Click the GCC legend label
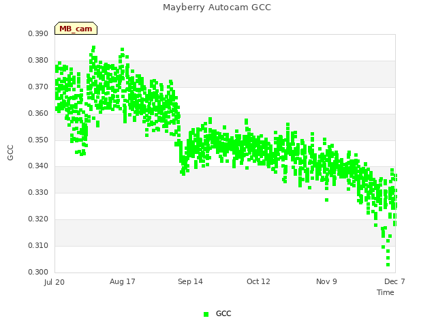Viewport: 436px width, 327px height. pos(223,313)
